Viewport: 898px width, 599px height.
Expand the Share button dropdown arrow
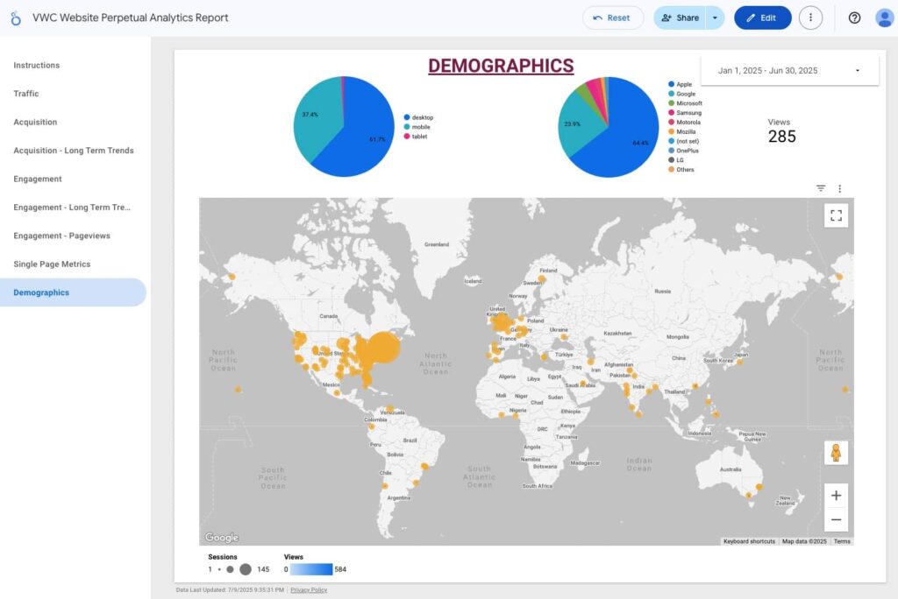click(715, 18)
